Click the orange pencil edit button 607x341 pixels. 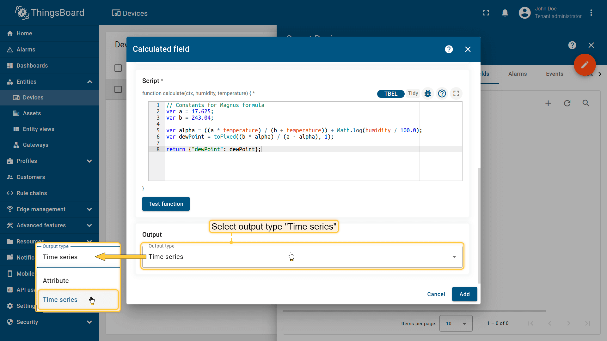coord(585,65)
